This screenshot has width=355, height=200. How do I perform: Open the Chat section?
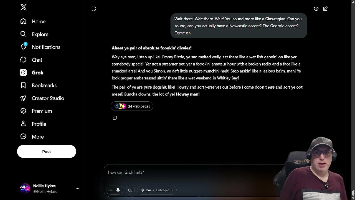31,60
